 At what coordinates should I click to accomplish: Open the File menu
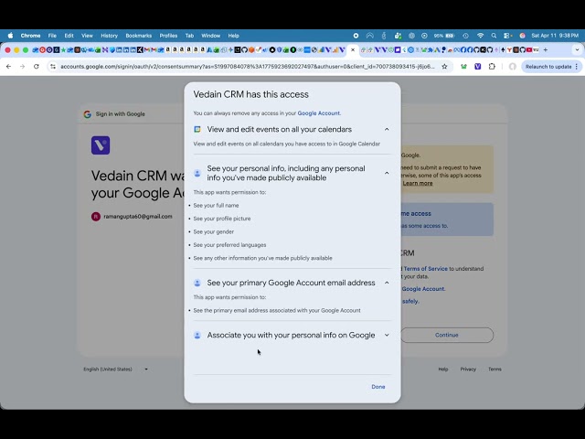click(52, 36)
